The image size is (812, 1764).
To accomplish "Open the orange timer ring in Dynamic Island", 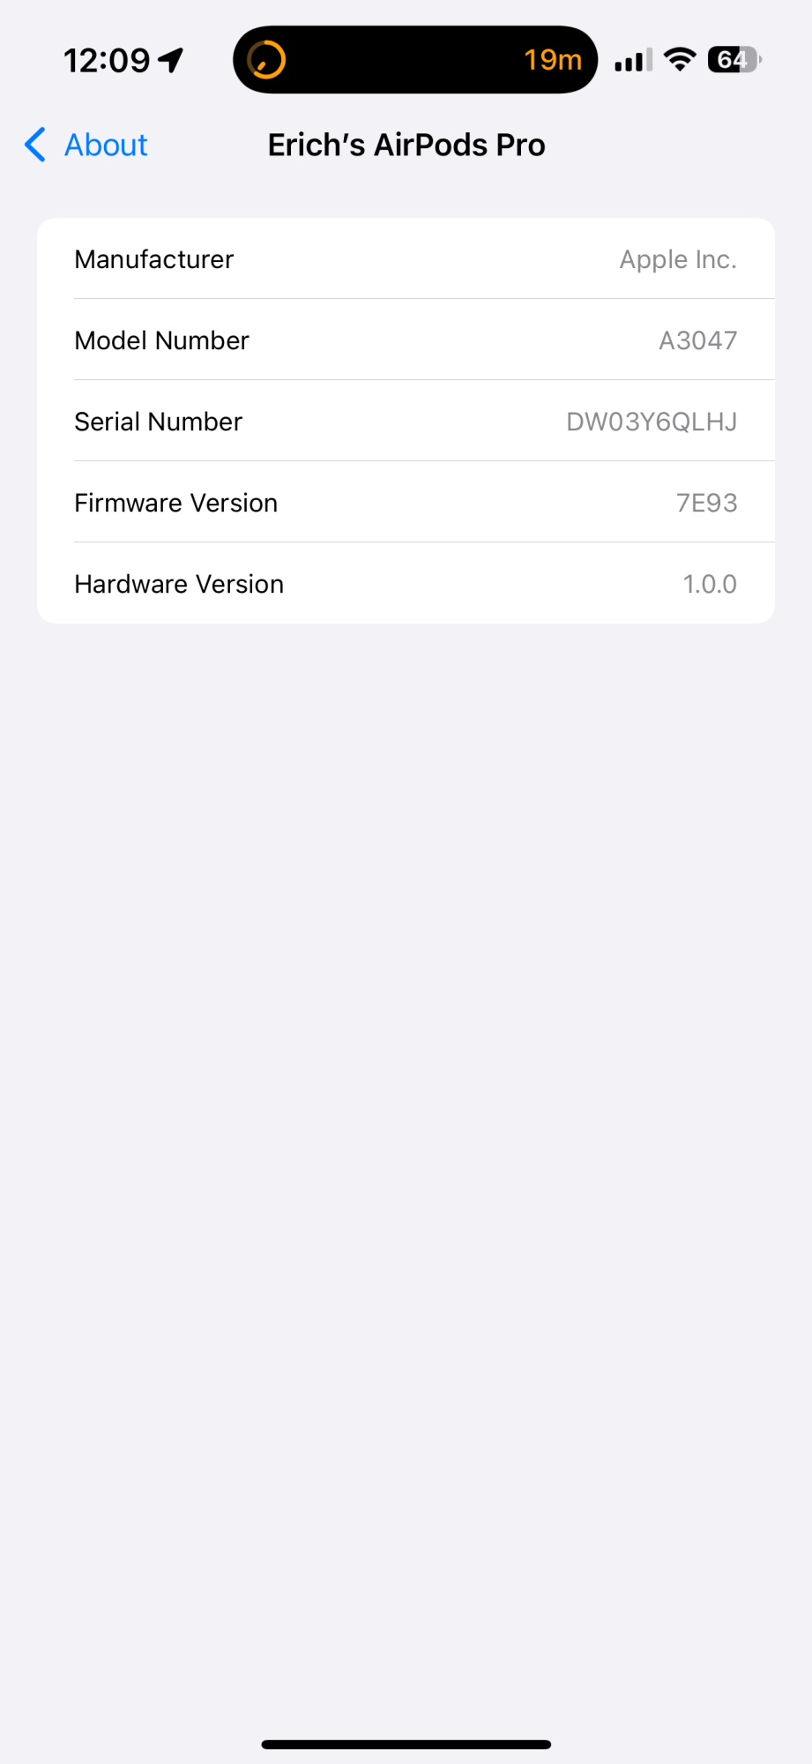I will 266,60.
